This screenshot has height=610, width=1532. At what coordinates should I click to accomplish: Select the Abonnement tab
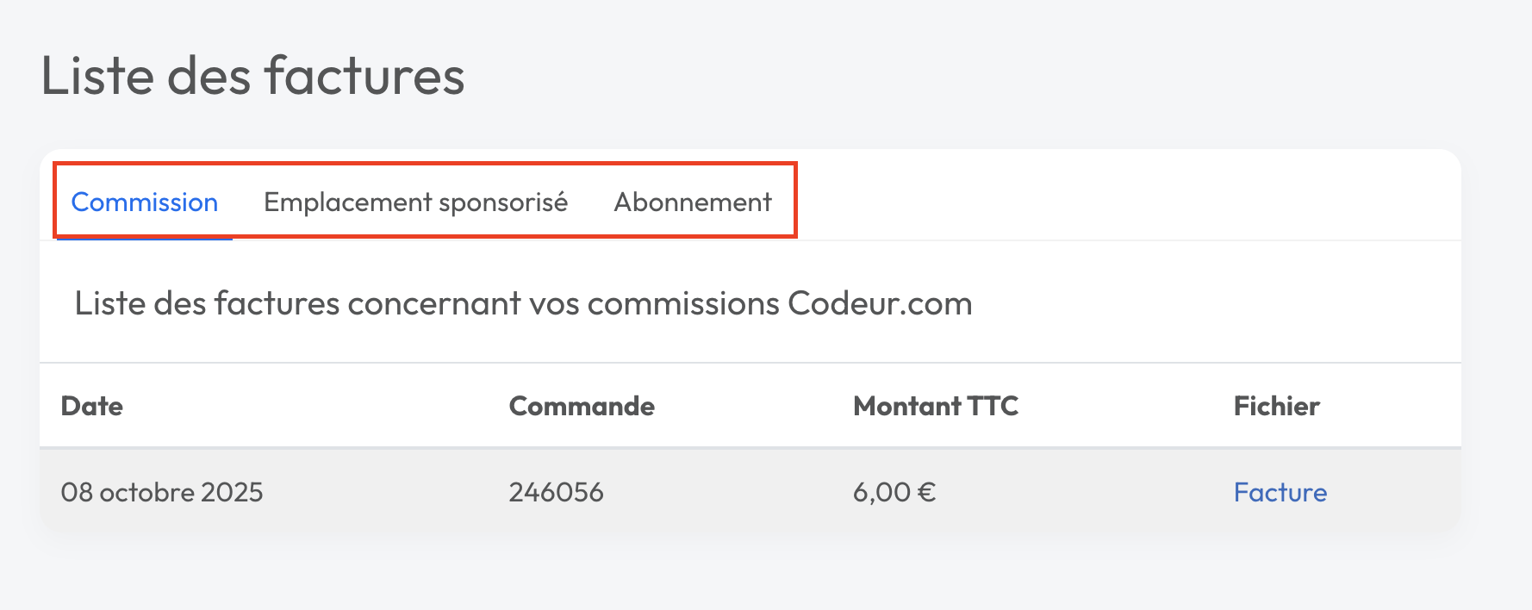click(693, 202)
